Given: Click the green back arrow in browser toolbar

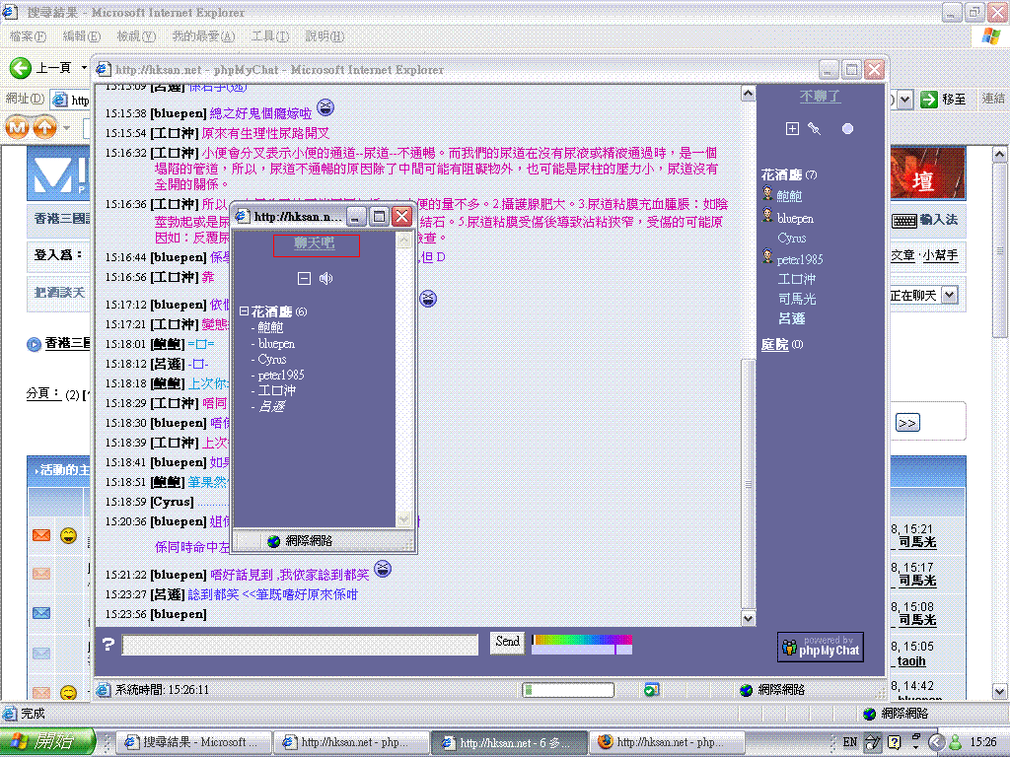Looking at the screenshot, I should pyautogui.click(x=21, y=68).
